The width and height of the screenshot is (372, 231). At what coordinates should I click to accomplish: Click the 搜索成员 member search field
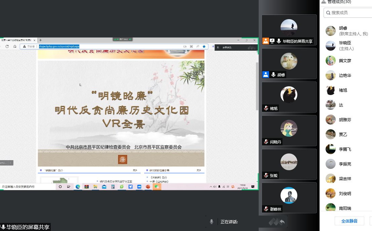tap(348, 12)
